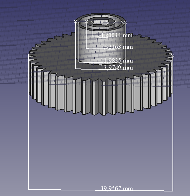The height and width of the screenshot is (196, 190).
Task: Pick the 13.9749 mm dimension label
Action: coord(116,68)
